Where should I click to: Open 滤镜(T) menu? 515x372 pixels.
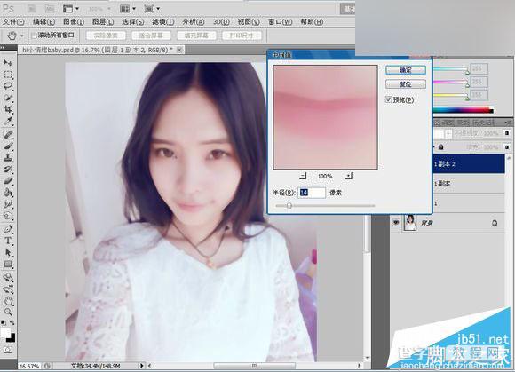(162, 22)
